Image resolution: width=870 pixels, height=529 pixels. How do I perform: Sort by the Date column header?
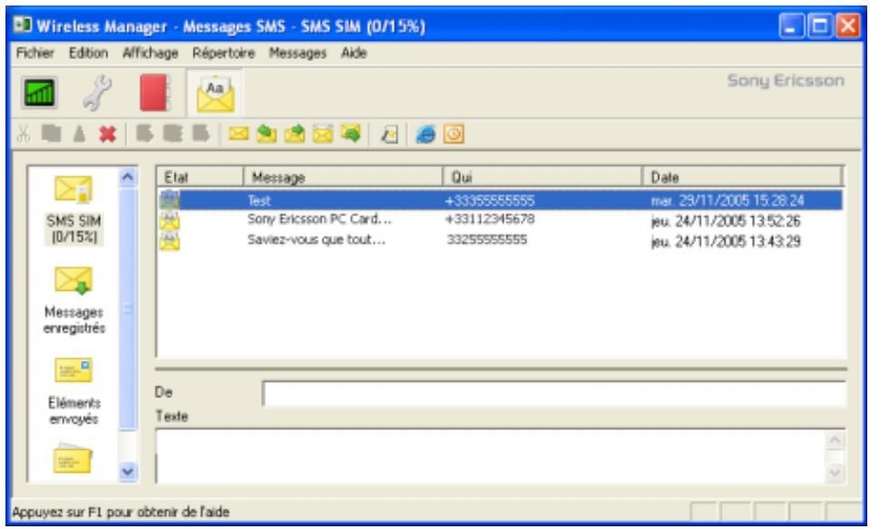click(x=743, y=177)
